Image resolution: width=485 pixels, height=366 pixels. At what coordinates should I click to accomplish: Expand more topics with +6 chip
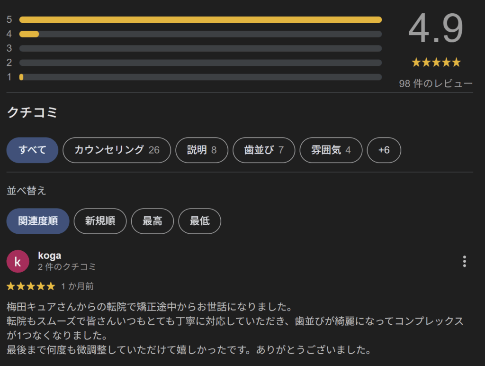pos(384,150)
